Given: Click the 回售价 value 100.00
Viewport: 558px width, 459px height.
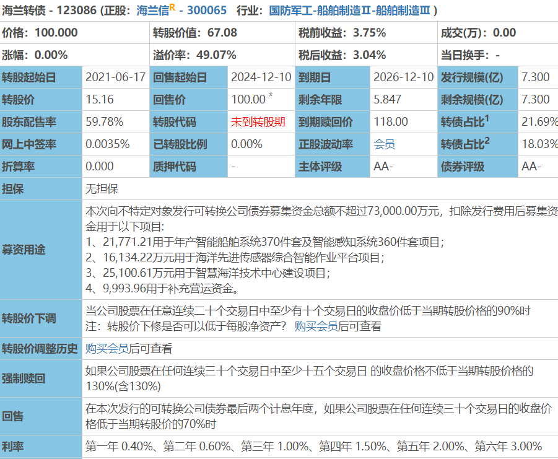Looking at the screenshot, I should tap(248, 99).
